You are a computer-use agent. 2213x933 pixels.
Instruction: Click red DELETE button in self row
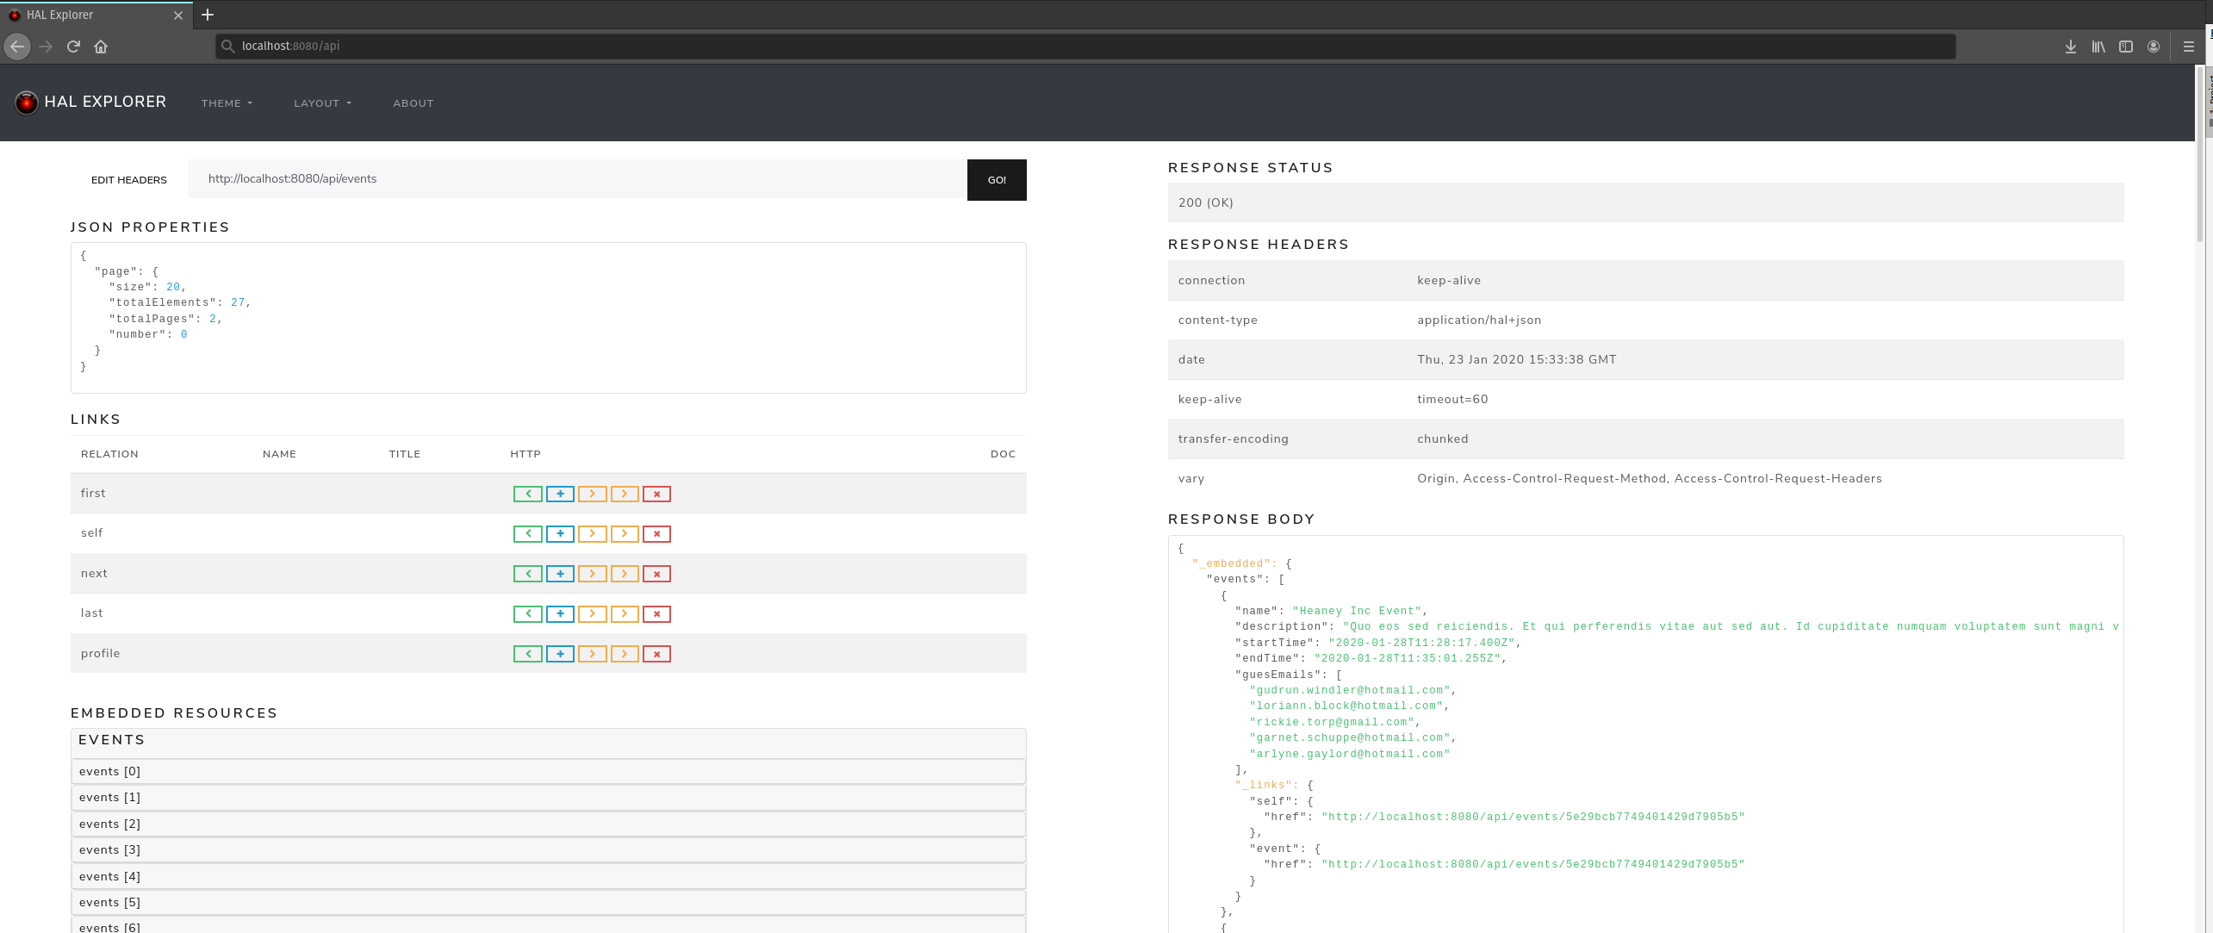[x=656, y=534]
